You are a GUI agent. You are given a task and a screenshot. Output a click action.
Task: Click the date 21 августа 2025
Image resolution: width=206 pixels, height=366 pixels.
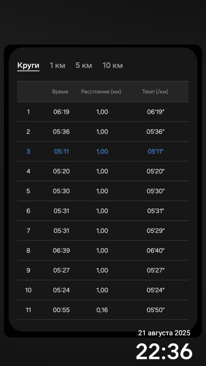tap(164, 333)
